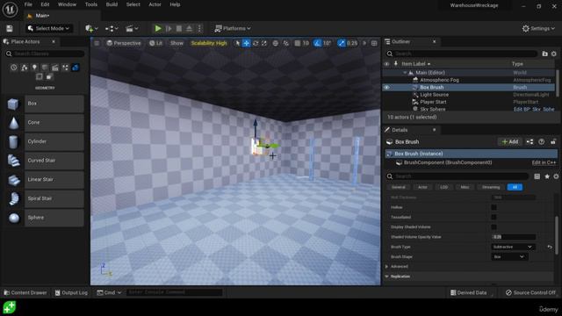Activate the Translate move gizmo tool
This screenshot has height=316, width=562.
coord(246,43)
